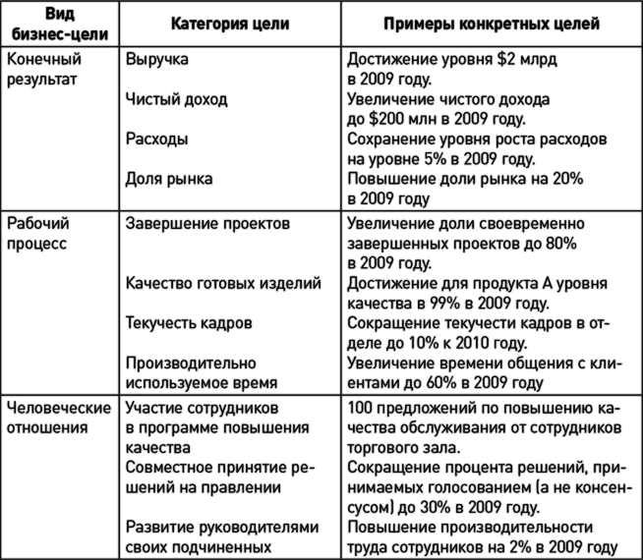Click 'Сокращение текучести кадров в от-'
This screenshot has width=643, height=560.
point(479,323)
